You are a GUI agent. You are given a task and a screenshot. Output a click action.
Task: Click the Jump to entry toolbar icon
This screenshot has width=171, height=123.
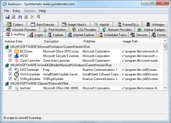pyautogui.click(x=39, y=17)
